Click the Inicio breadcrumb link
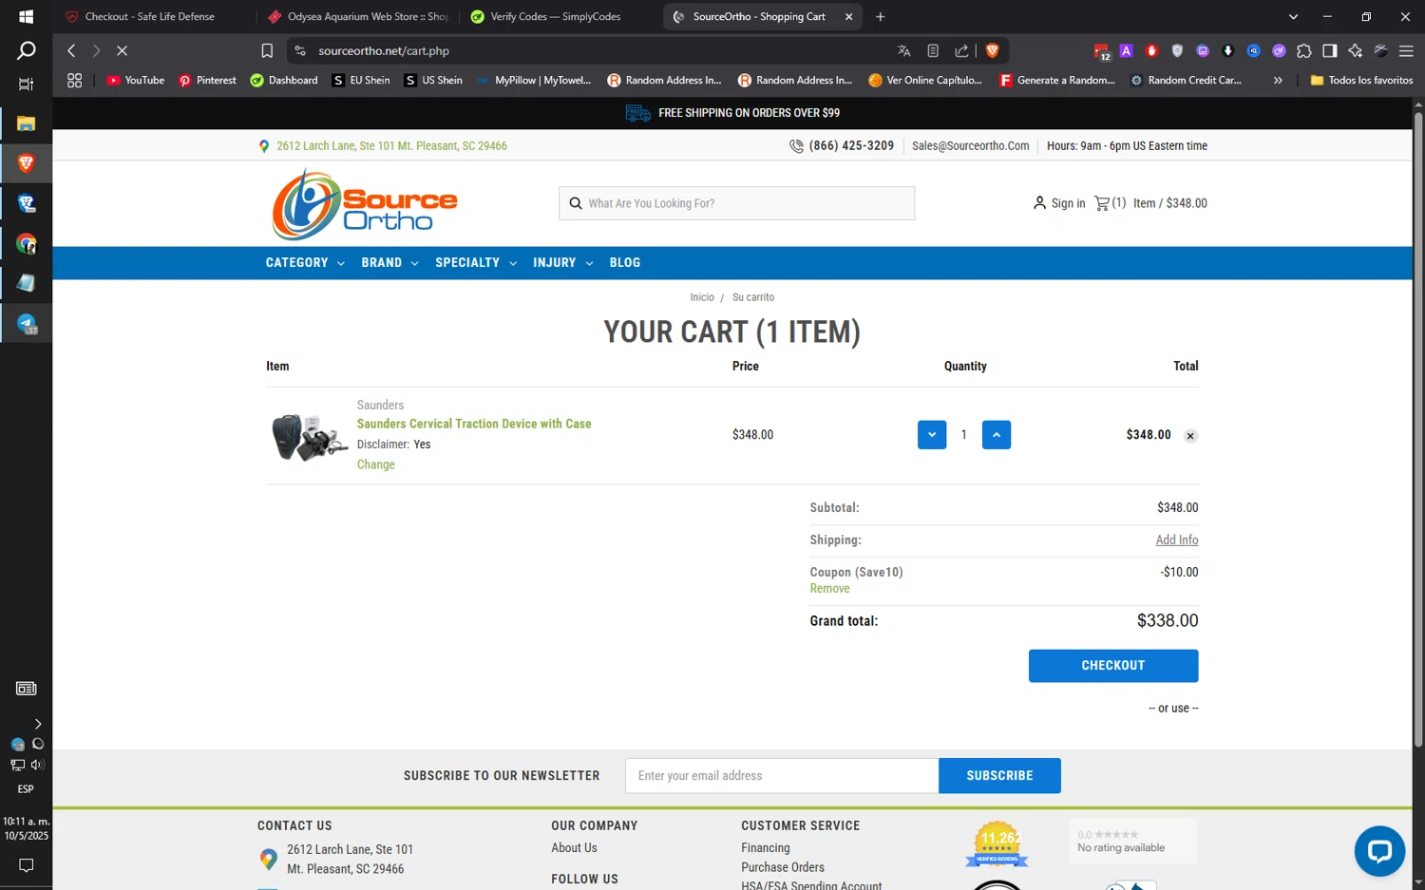 tap(702, 297)
